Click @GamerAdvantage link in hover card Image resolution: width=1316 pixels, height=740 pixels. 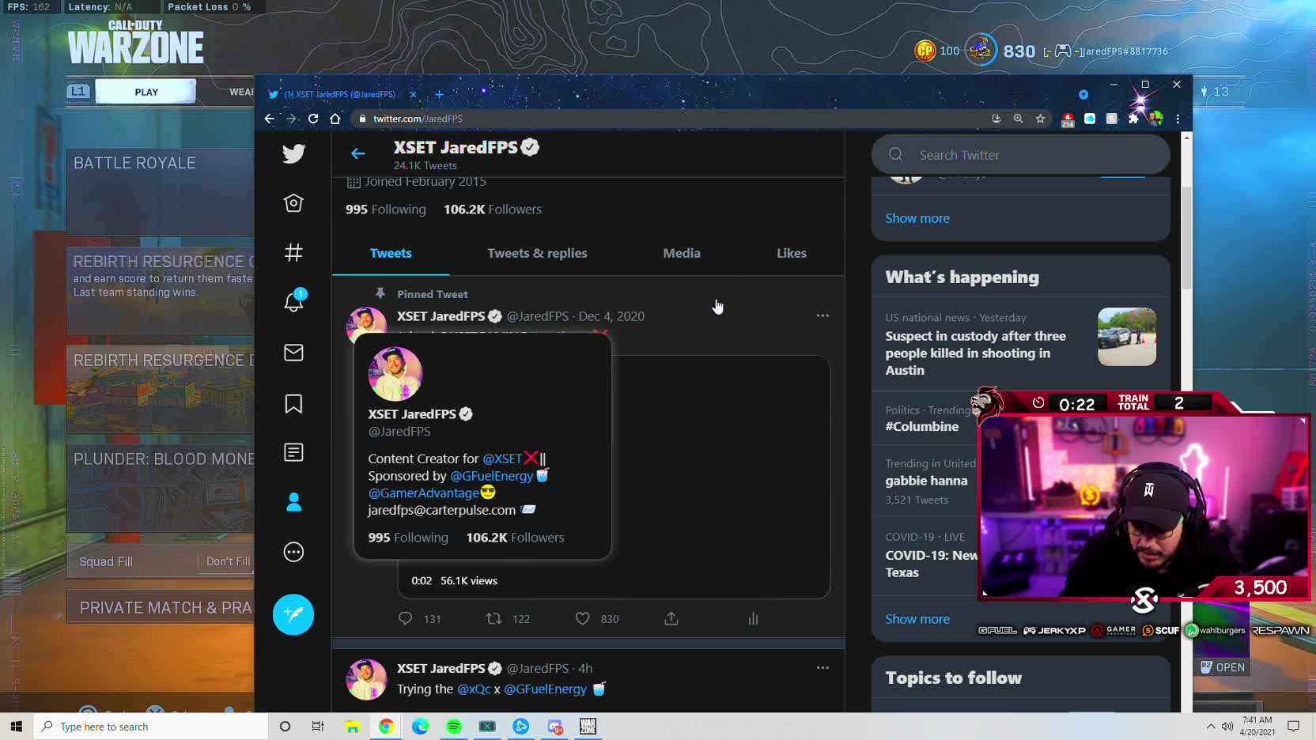point(423,493)
